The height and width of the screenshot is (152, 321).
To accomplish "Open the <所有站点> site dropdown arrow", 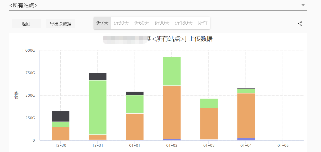I will 303,5.
